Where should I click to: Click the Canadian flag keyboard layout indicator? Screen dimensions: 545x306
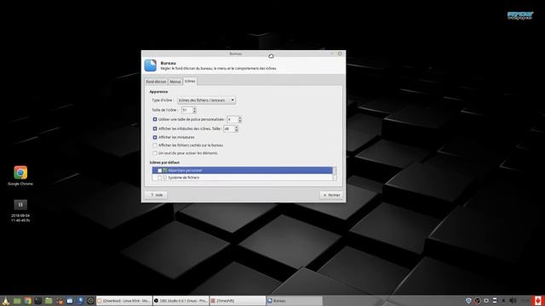(538, 300)
